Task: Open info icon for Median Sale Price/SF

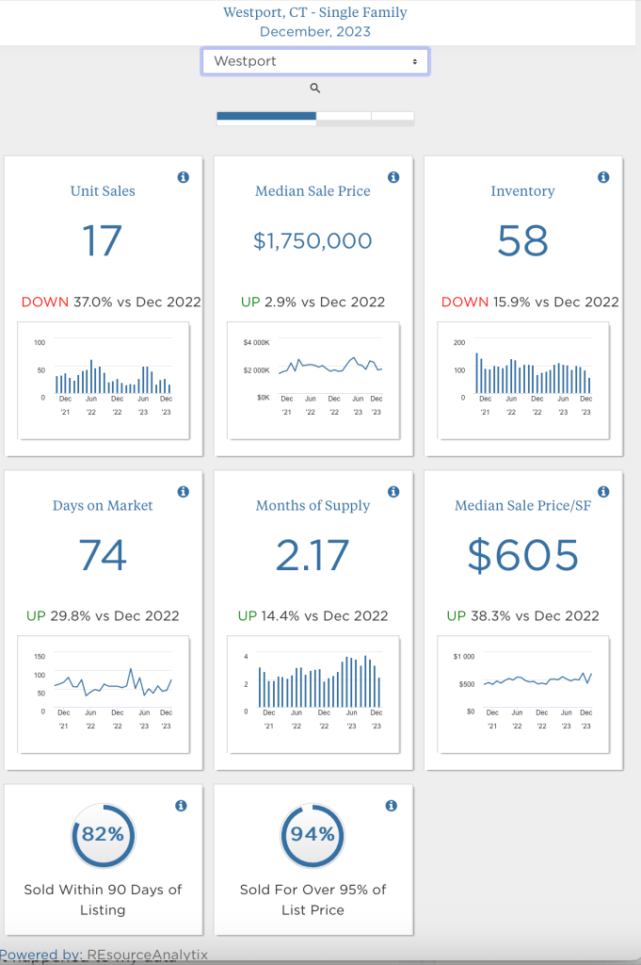Action: (603, 492)
